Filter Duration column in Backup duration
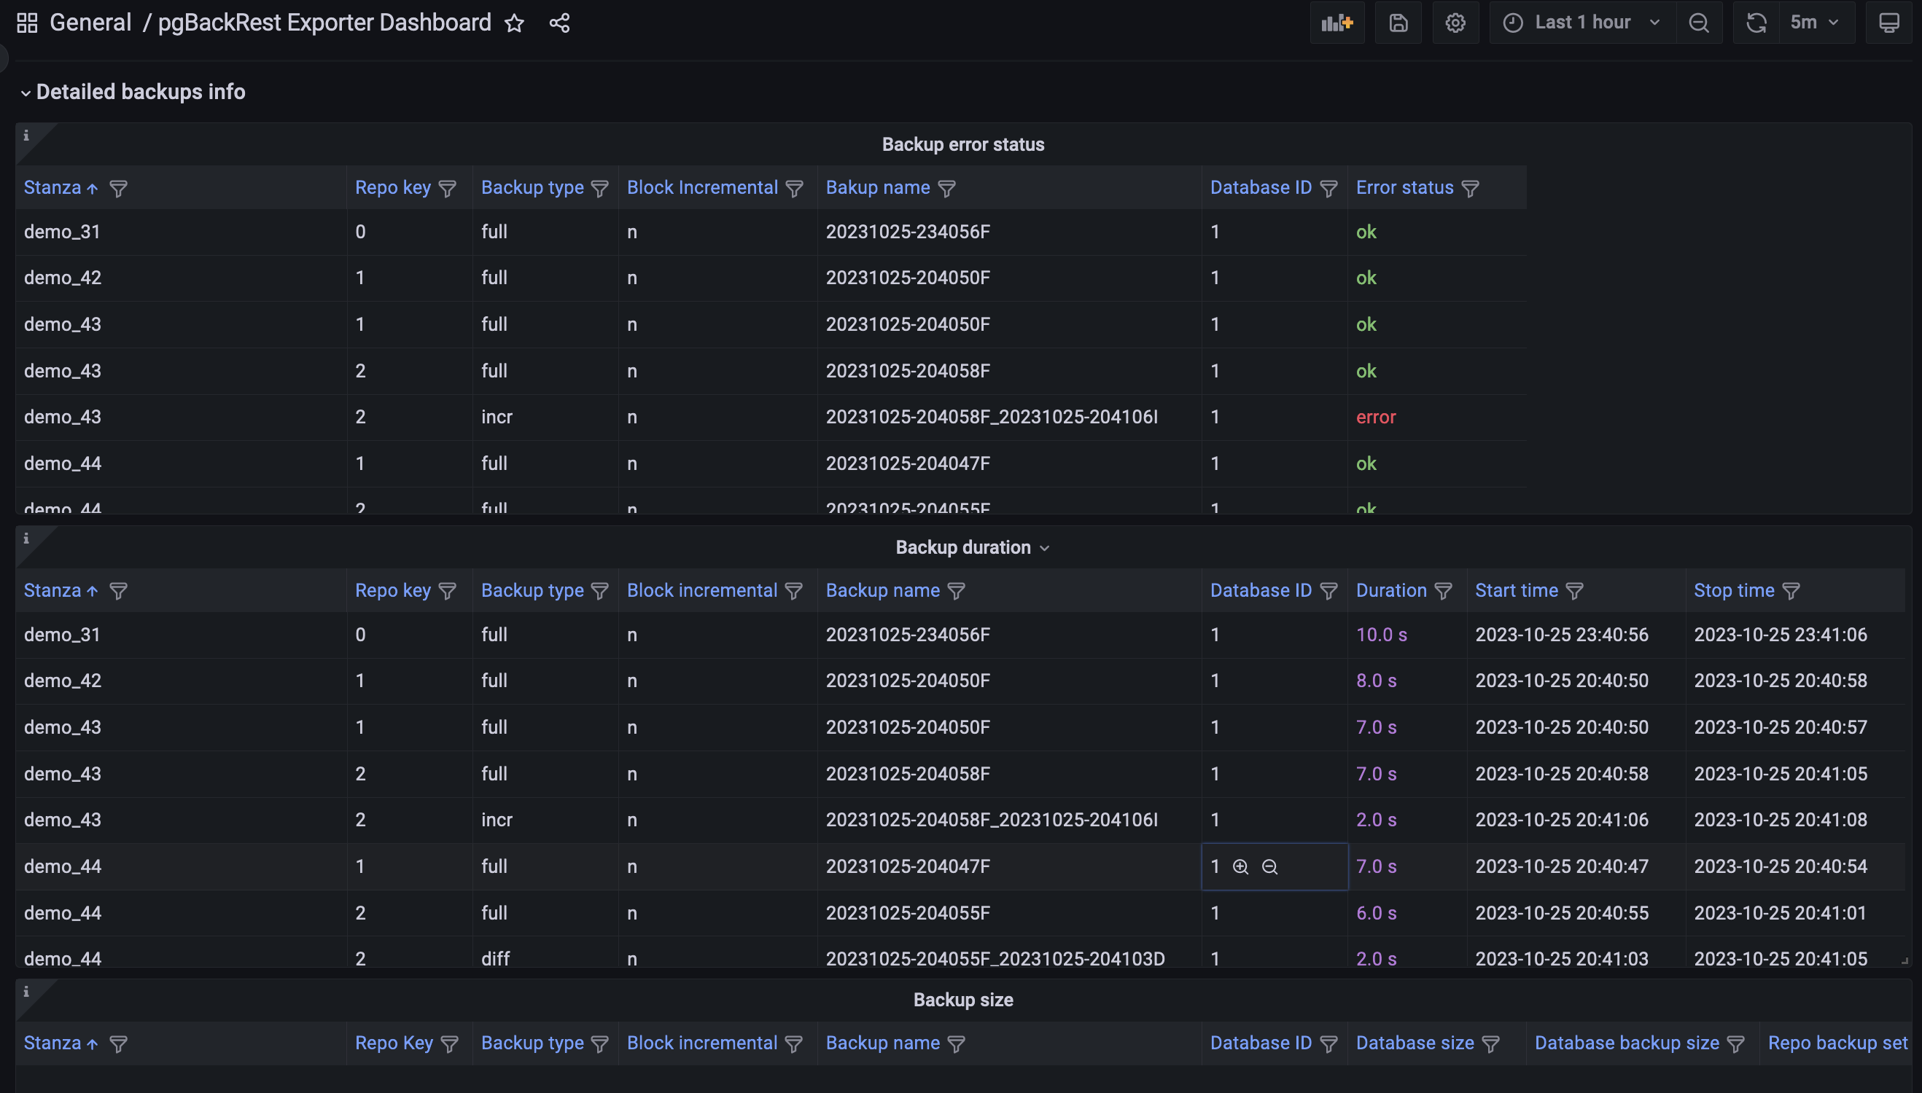The image size is (1922, 1093). [x=1443, y=592]
